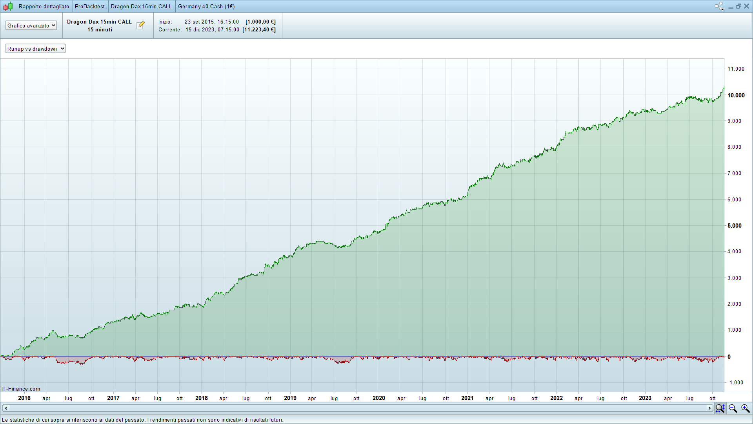The width and height of the screenshot is (753, 424).
Task: Click the zoom out magnifier icon
Action: (733, 408)
